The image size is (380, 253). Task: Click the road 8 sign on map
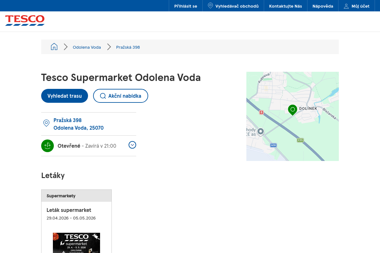(261, 112)
